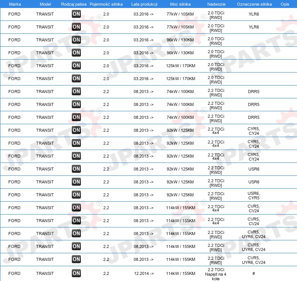Click ON badge in the second YLR6 row

coord(76,27)
